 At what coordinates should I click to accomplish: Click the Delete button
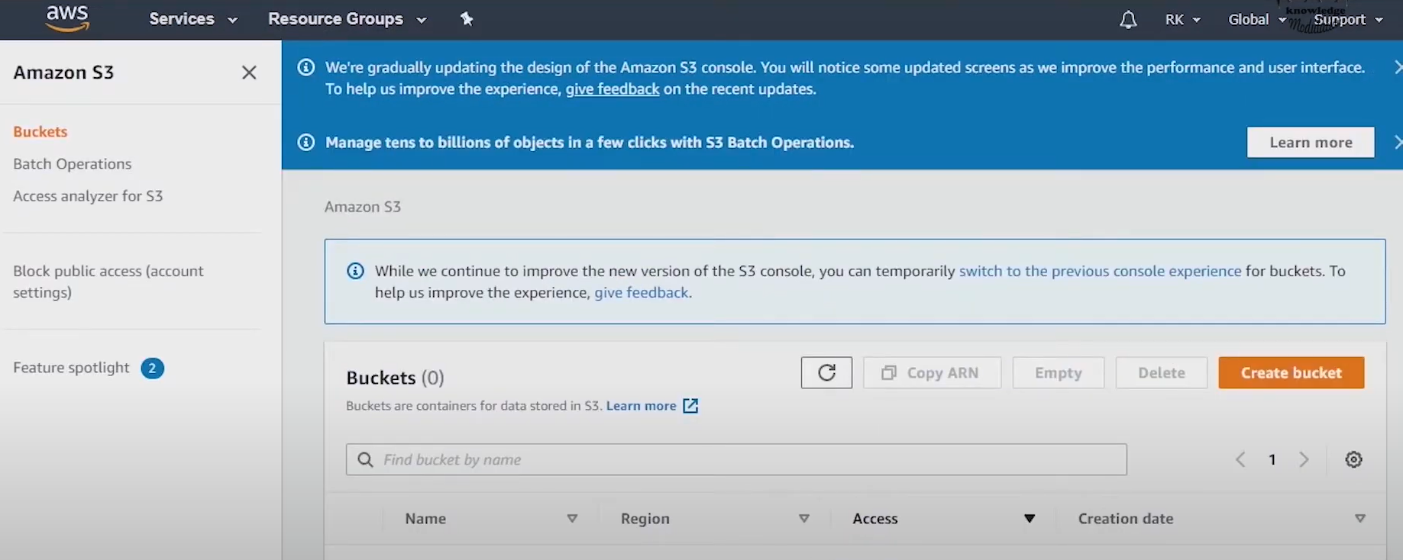[x=1162, y=372]
